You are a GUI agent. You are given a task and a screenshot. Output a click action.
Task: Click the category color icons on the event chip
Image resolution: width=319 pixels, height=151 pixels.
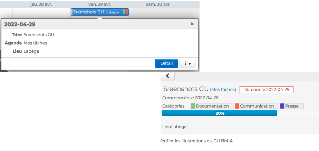coord(125,12)
